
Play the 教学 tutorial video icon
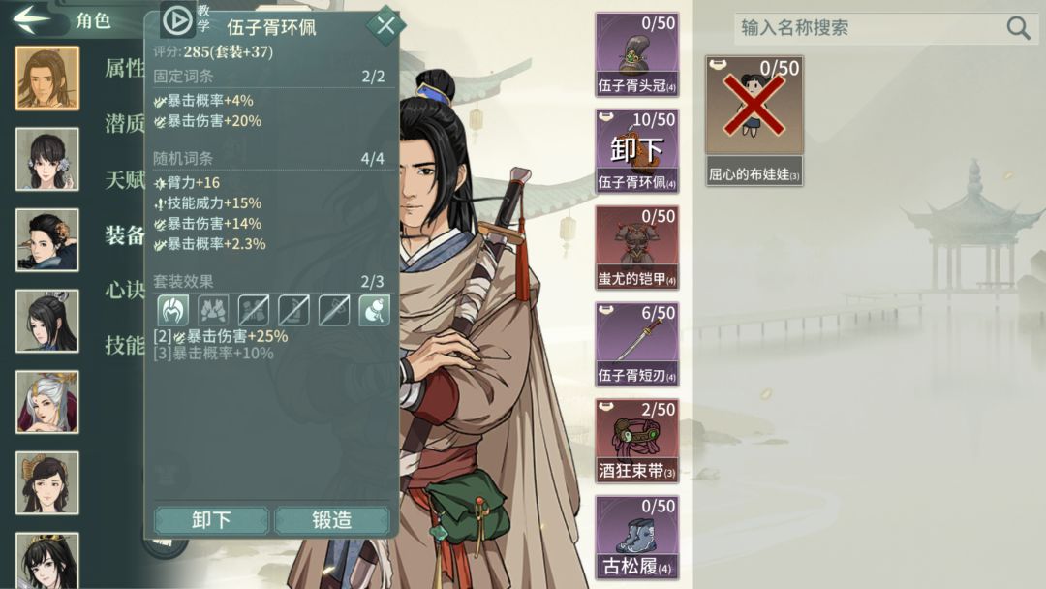click(x=177, y=20)
